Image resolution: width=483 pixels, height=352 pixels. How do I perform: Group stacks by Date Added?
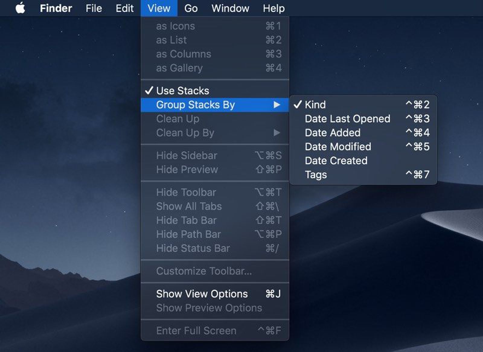click(x=332, y=133)
